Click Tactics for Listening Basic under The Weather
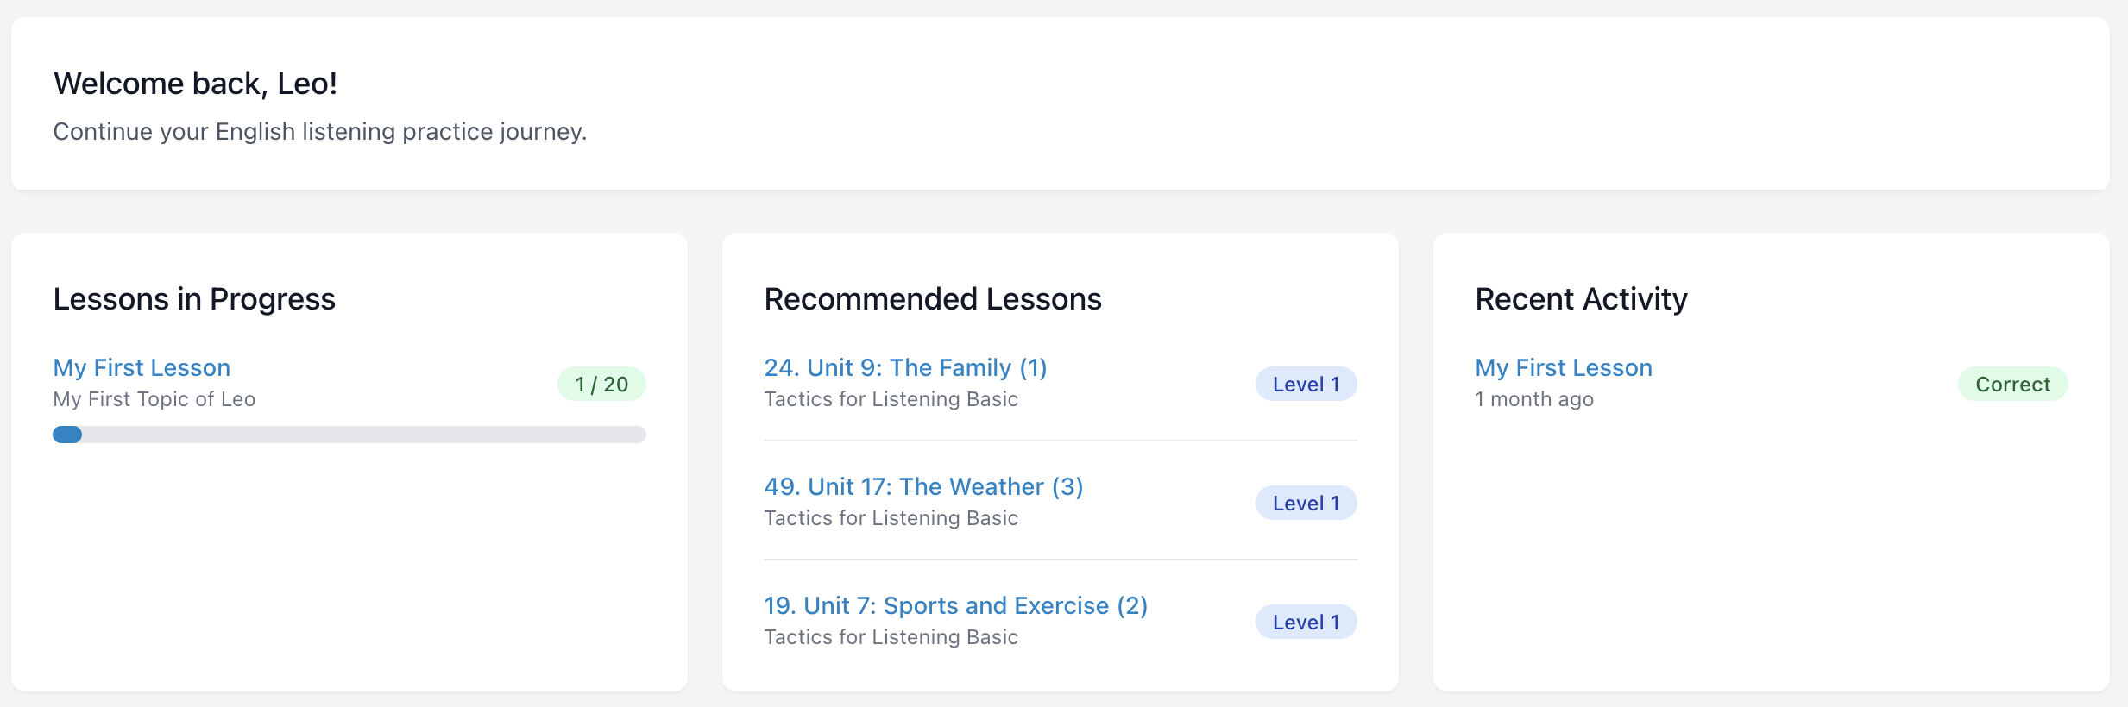Image resolution: width=2128 pixels, height=707 pixels. pos(891,518)
